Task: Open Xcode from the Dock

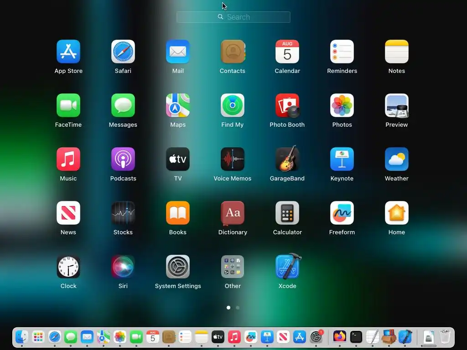Action: 405,337
